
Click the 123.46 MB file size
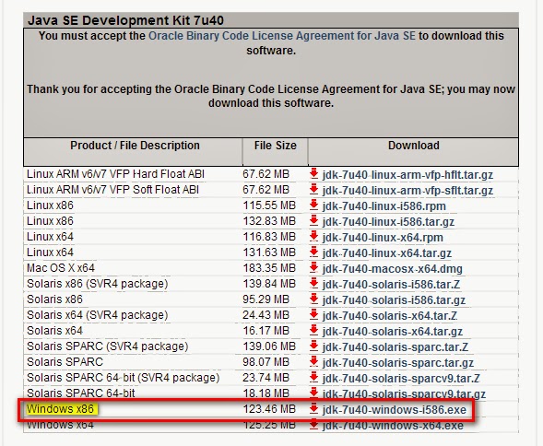click(269, 409)
